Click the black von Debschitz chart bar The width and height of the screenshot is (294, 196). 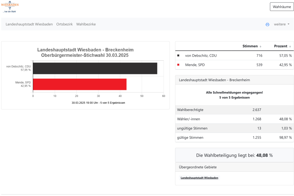[95, 68]
